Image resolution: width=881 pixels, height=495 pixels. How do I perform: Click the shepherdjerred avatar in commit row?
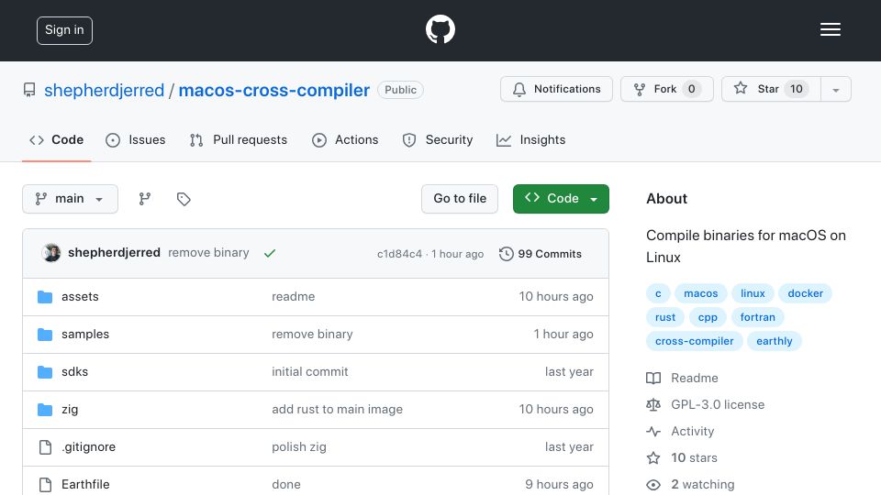51,253
